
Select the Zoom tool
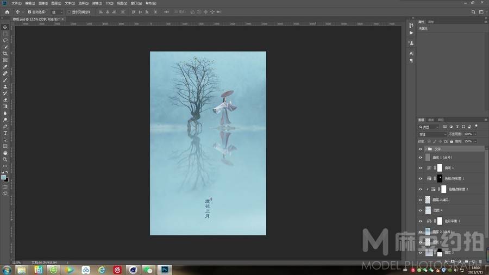click(x=5, y=159)
